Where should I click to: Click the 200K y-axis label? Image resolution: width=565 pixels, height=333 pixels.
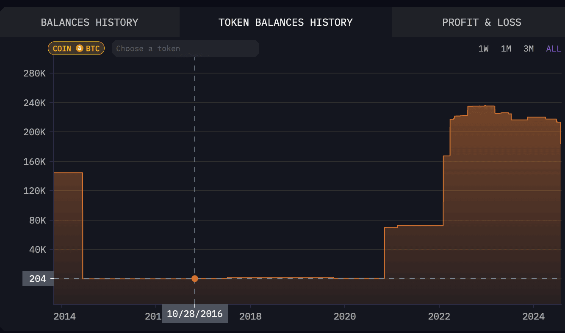[34, 132]
